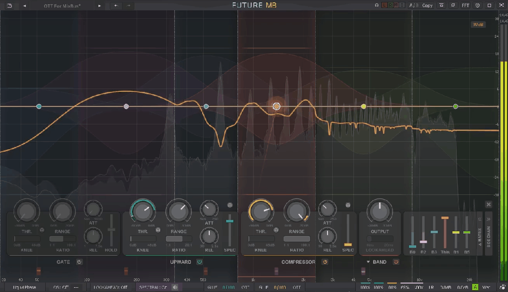The height and width of the screenshot is (292, 508).
Task: Select the grey band node near 200 Hz
Action: click(126, 106)
